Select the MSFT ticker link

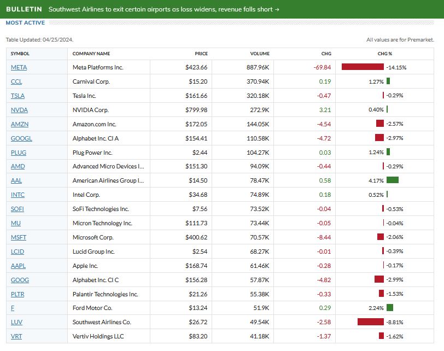pyautogui.click(x=19, y=237)
